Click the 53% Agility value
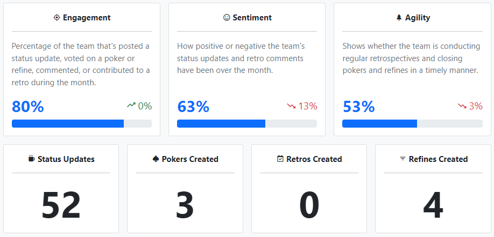494x237 pixels. coord(358,107)
